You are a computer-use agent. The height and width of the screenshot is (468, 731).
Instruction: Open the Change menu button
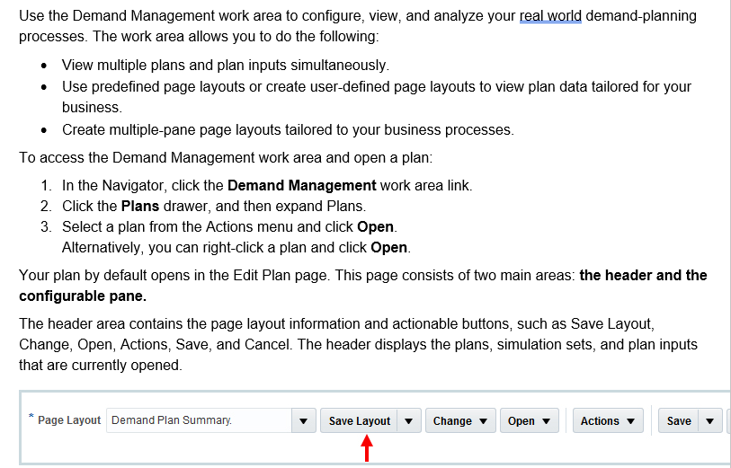tap(460, 420)
